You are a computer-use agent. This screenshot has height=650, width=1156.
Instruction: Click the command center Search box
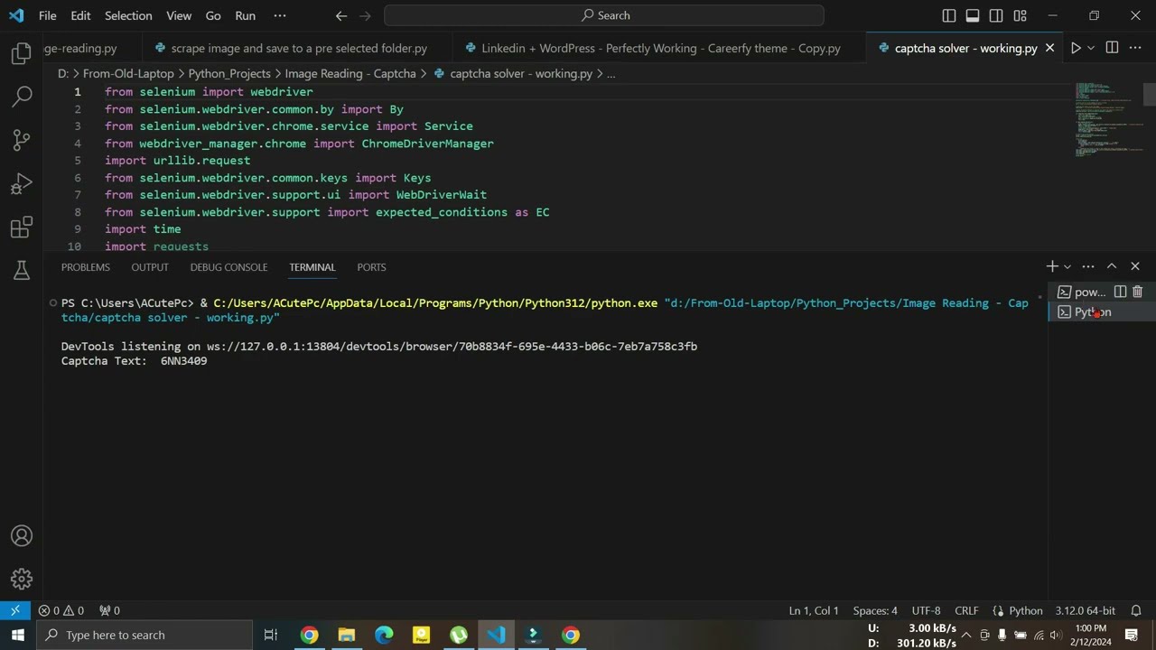click(x=604, y=15)
